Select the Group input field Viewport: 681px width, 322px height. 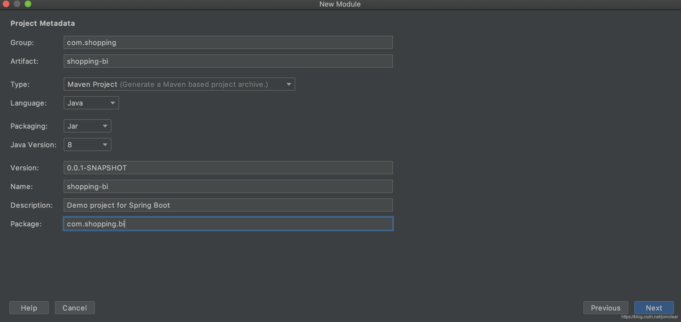(227, 42)
